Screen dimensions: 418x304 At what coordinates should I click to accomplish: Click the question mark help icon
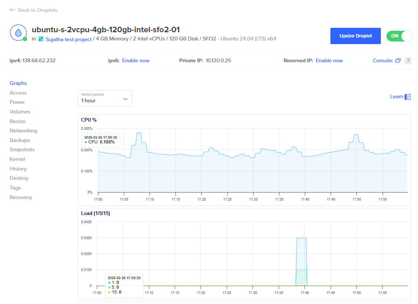[408, 61]
